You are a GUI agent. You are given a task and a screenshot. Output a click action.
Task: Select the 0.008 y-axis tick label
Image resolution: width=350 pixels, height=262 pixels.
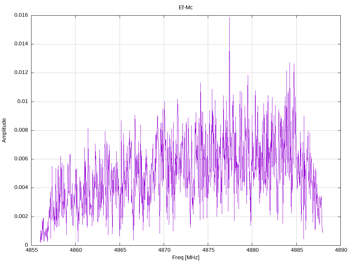click(21, 130)
